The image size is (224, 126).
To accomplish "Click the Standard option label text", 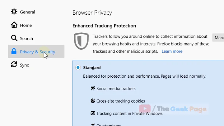I will click(92, 68).
